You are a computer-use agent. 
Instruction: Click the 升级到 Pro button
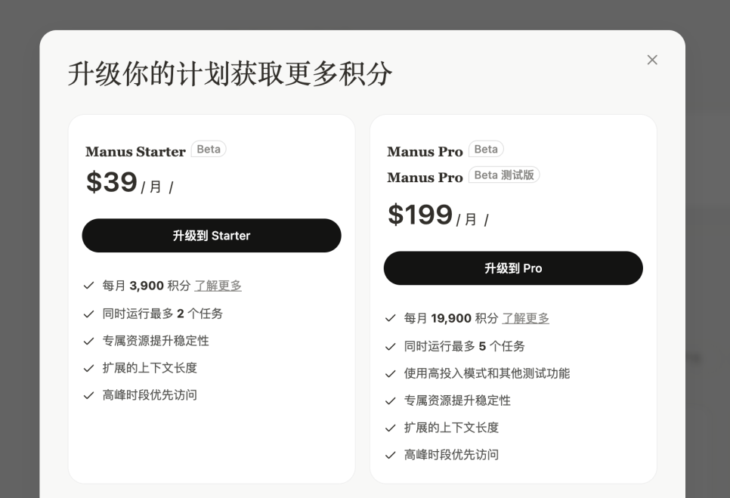pyautogui.click(x=513, y=268)
